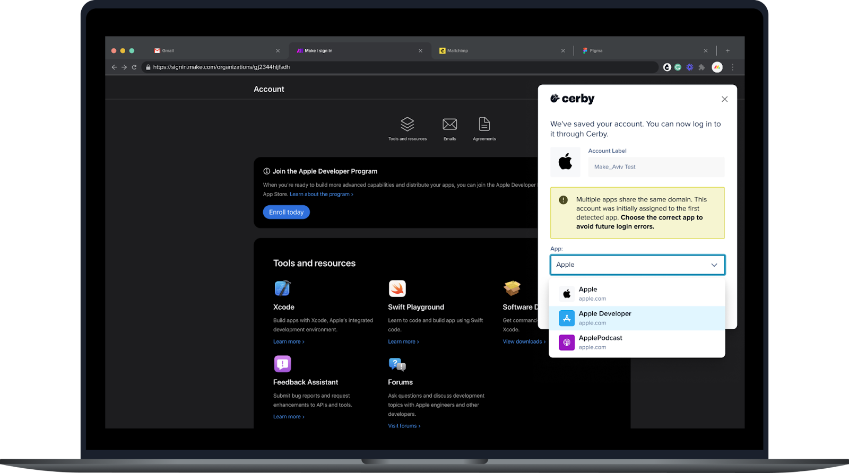Click the Software Downloads box icon

point(512,288)
